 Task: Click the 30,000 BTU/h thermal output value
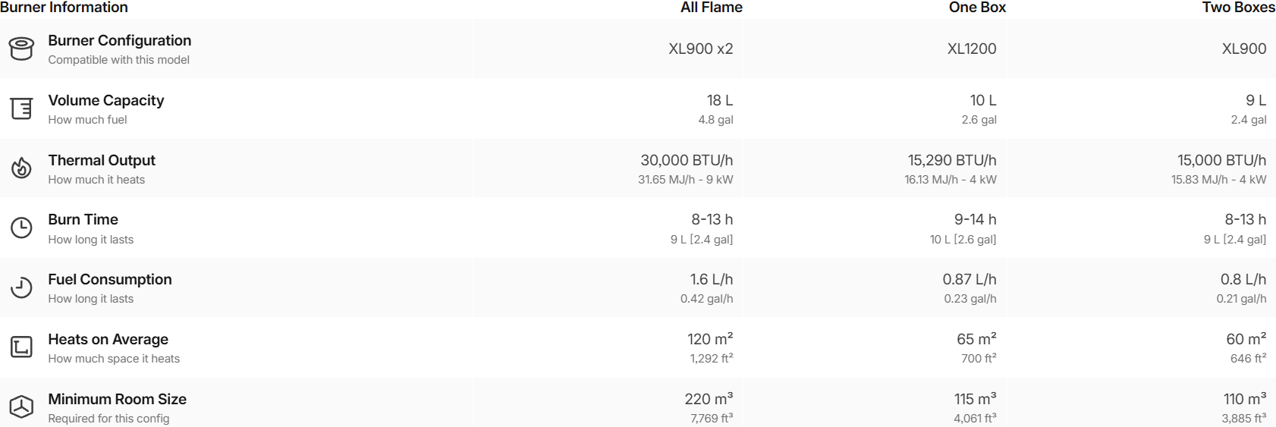coord(687,160)
